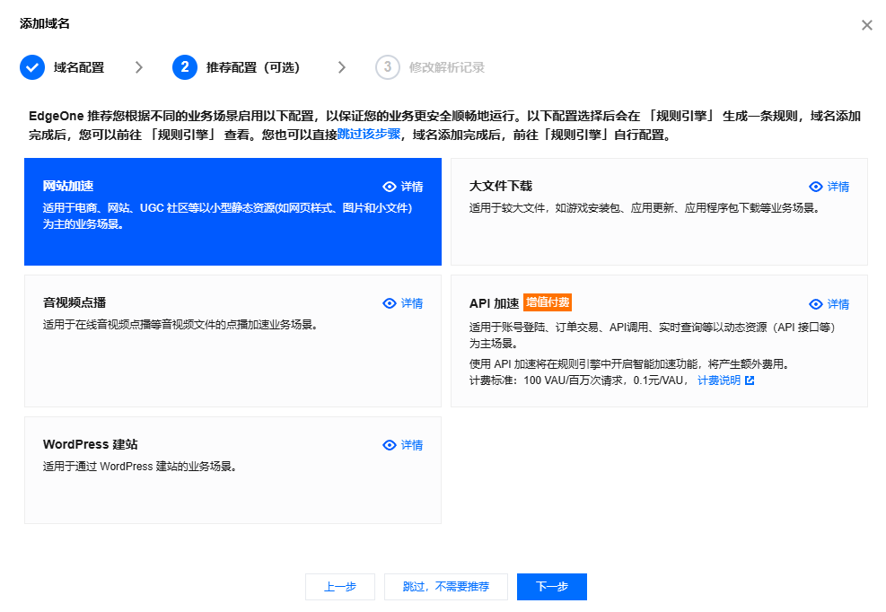Open details for 音视频点播 eye icon
Image resolution: width=886 pixels, height=612 pixels.
pos(390,303)
